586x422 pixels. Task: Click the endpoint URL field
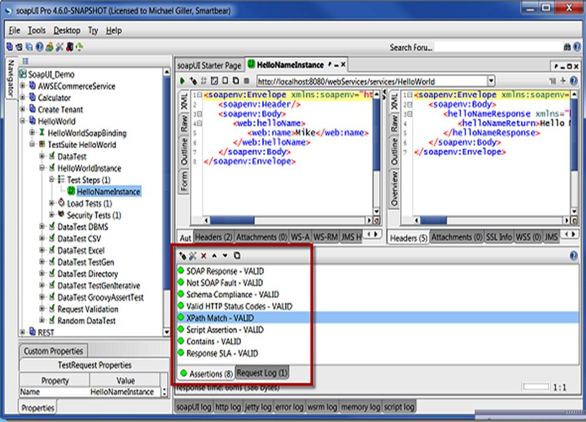pyautogui.click(x=372, y=81)
